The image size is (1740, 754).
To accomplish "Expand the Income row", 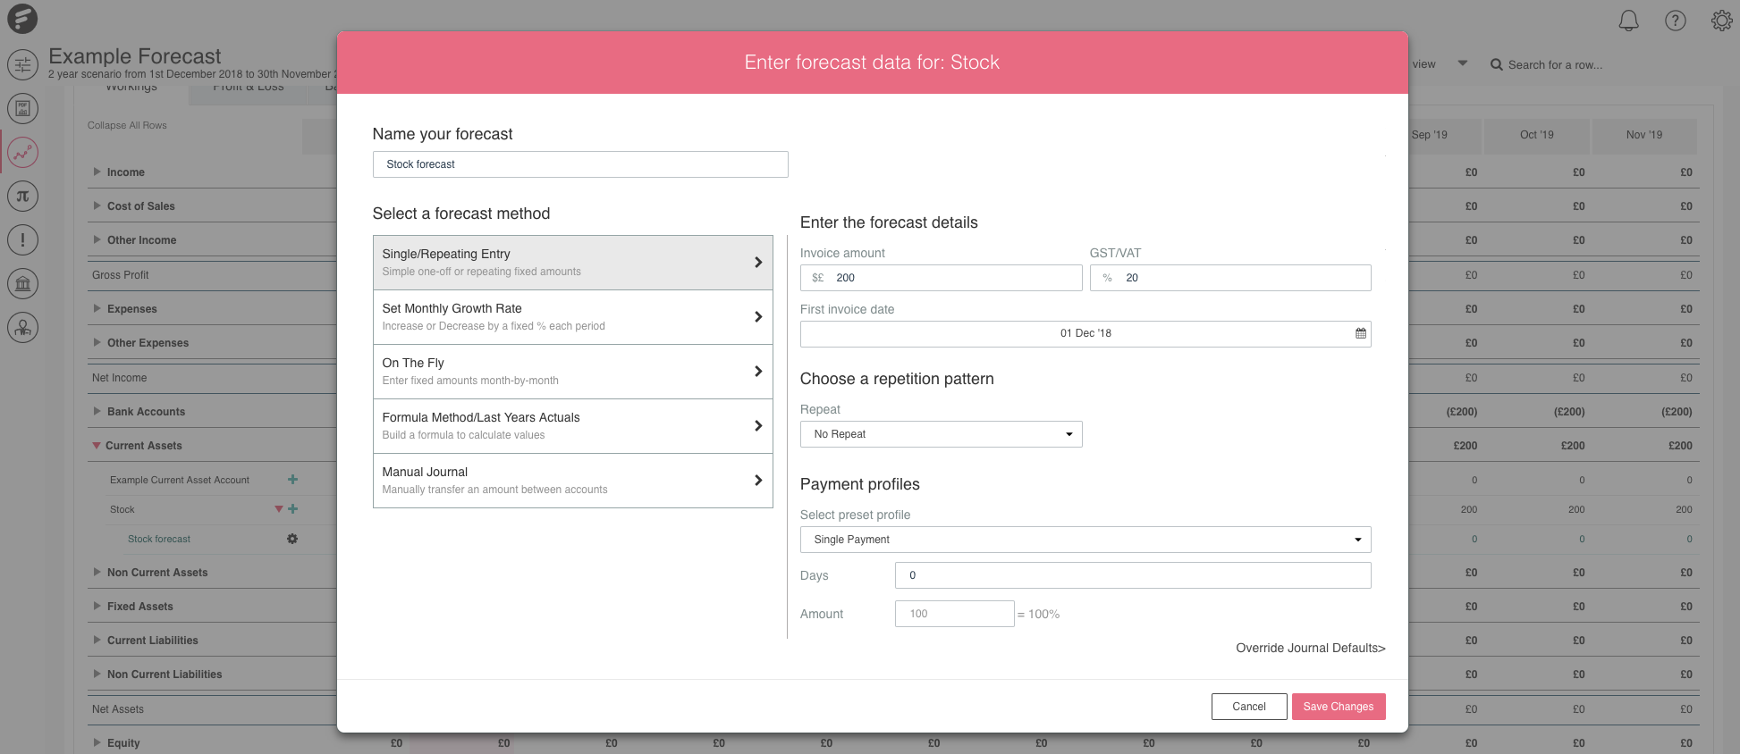I will click(97, 172).
